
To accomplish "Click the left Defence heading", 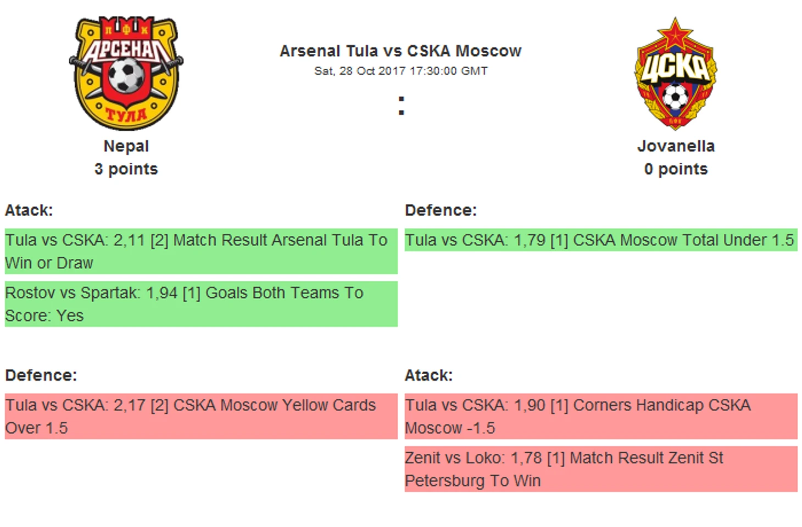I will point(41,375).
